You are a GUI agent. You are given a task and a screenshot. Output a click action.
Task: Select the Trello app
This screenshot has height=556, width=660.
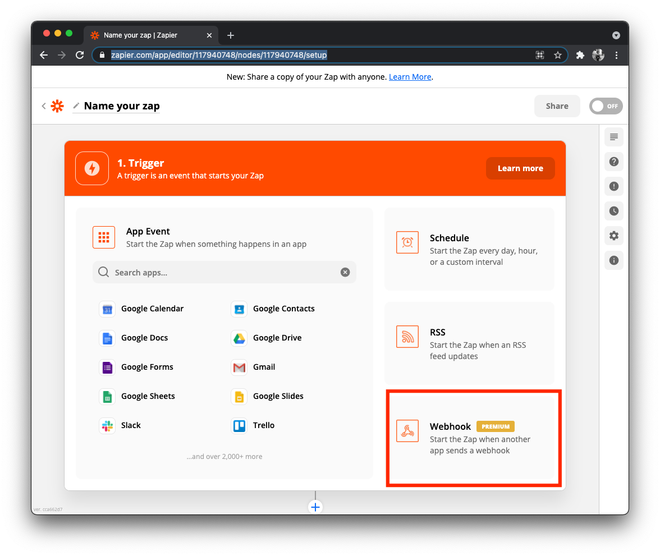coord(253,425)
